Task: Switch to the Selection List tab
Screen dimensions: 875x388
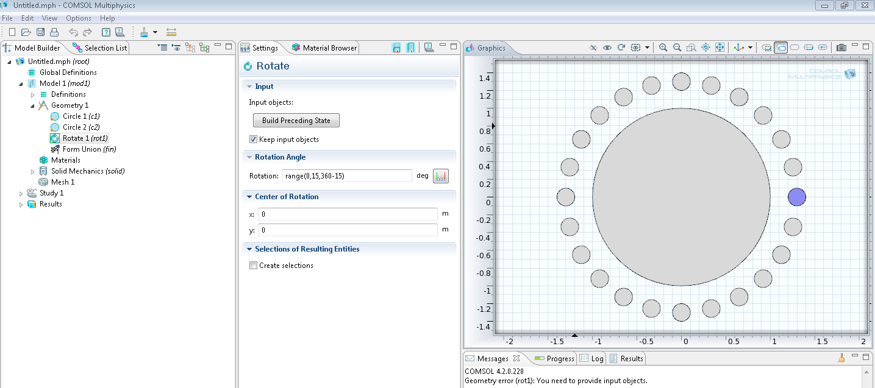Action: coord(101,48)
